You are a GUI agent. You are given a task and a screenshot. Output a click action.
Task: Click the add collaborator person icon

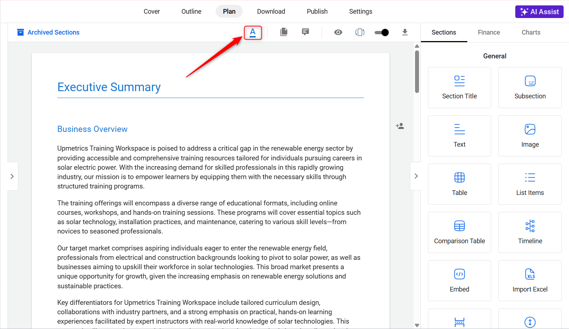click(400, 126)
